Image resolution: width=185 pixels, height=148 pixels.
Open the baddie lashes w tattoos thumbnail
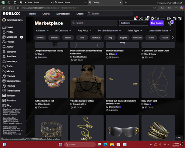[87, 81]
